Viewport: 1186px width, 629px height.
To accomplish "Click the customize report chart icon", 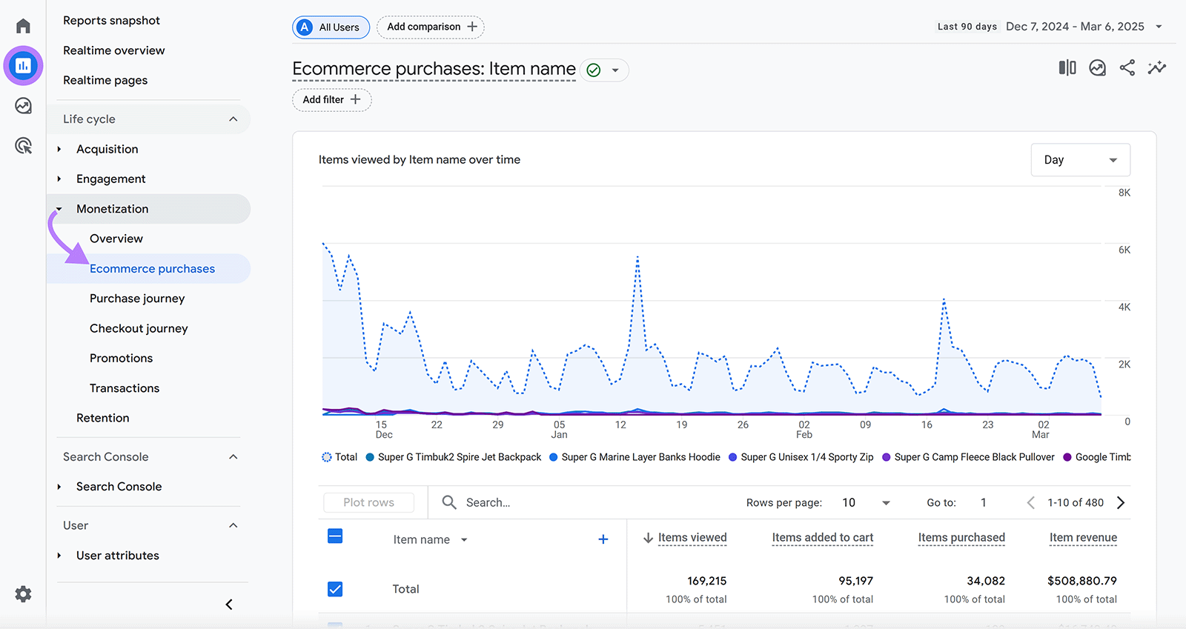I will pos(1097,68).
